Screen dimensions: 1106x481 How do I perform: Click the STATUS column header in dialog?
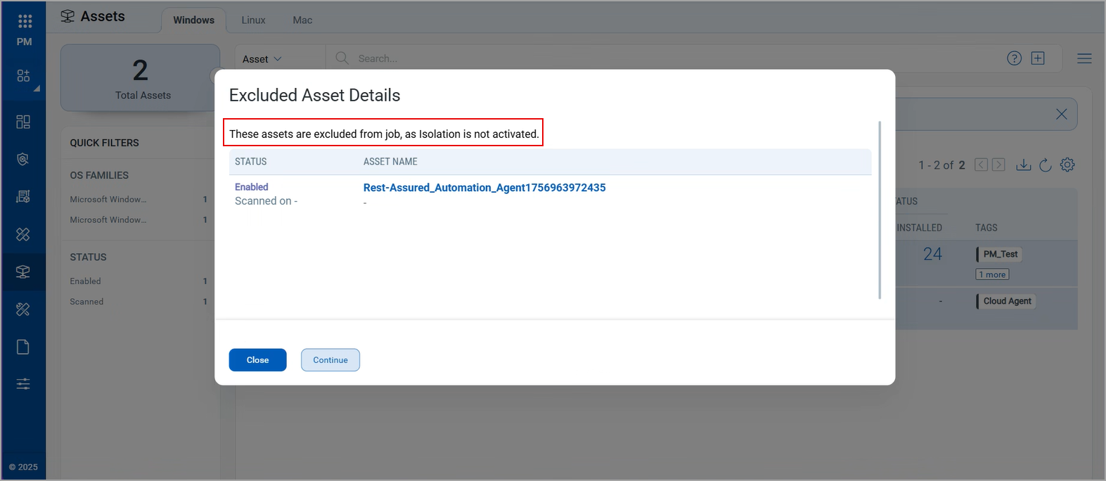point(251,162)
